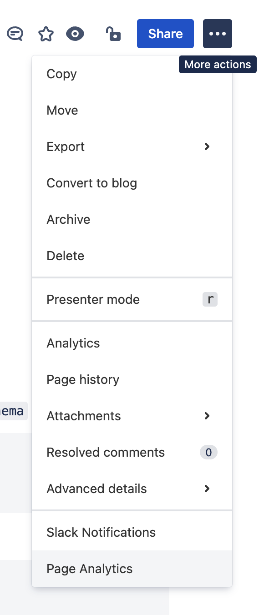Viewport: 264px width, 615px height.
Task: Open the page restrictions padlock icon
Action: (113, 34)
